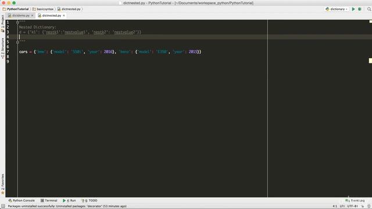This screenshot has height=209, width=372.
Task: Click line number 7 in the gutter
Action: click(x=8, y=52)
